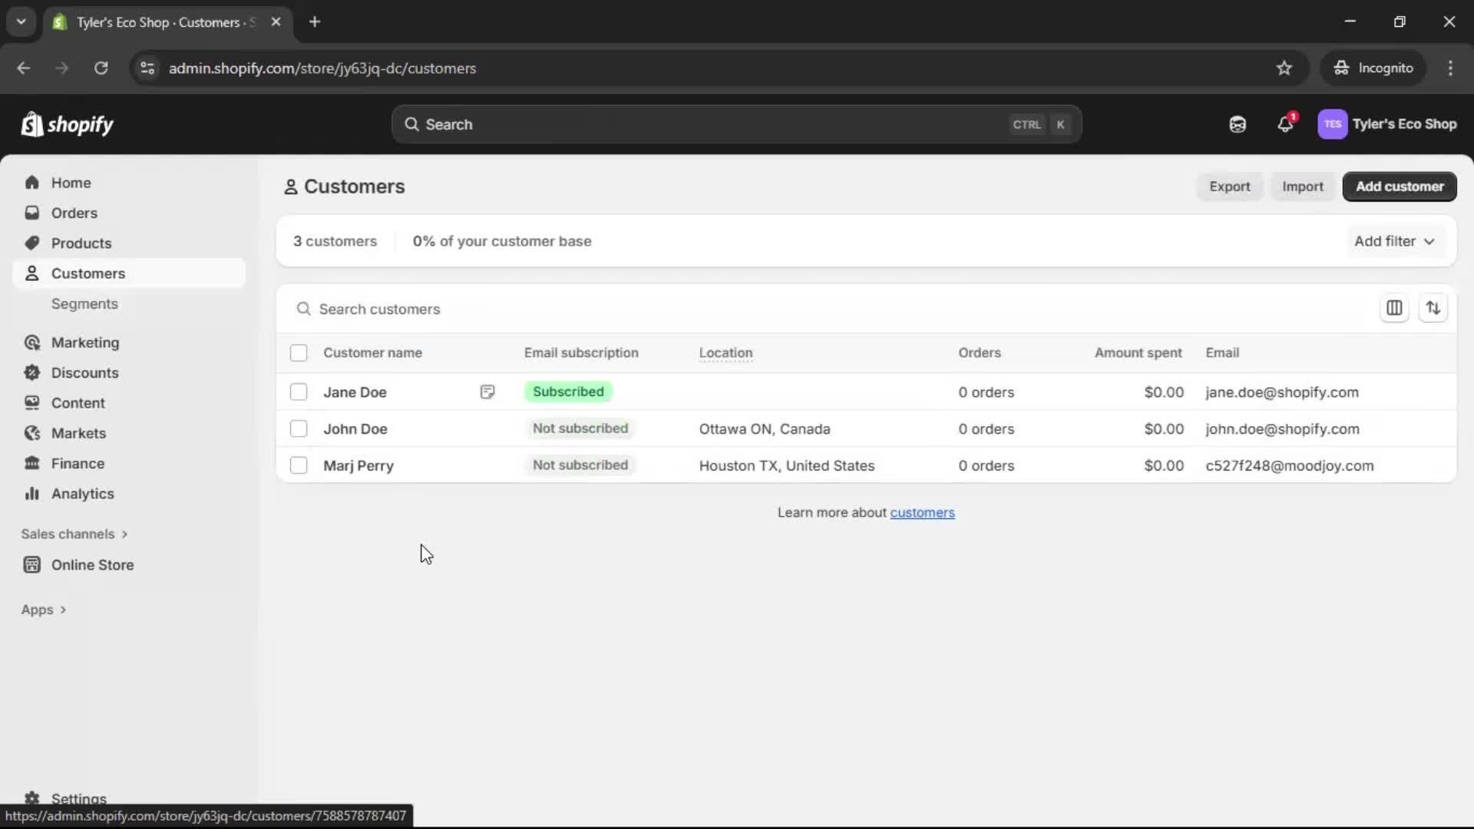
Task: Tick the checkbox beside Marj Perry
Action: pyautogui.click(x=299, y=465)
